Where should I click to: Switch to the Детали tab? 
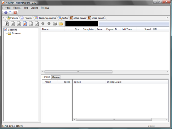pos(56,77)
